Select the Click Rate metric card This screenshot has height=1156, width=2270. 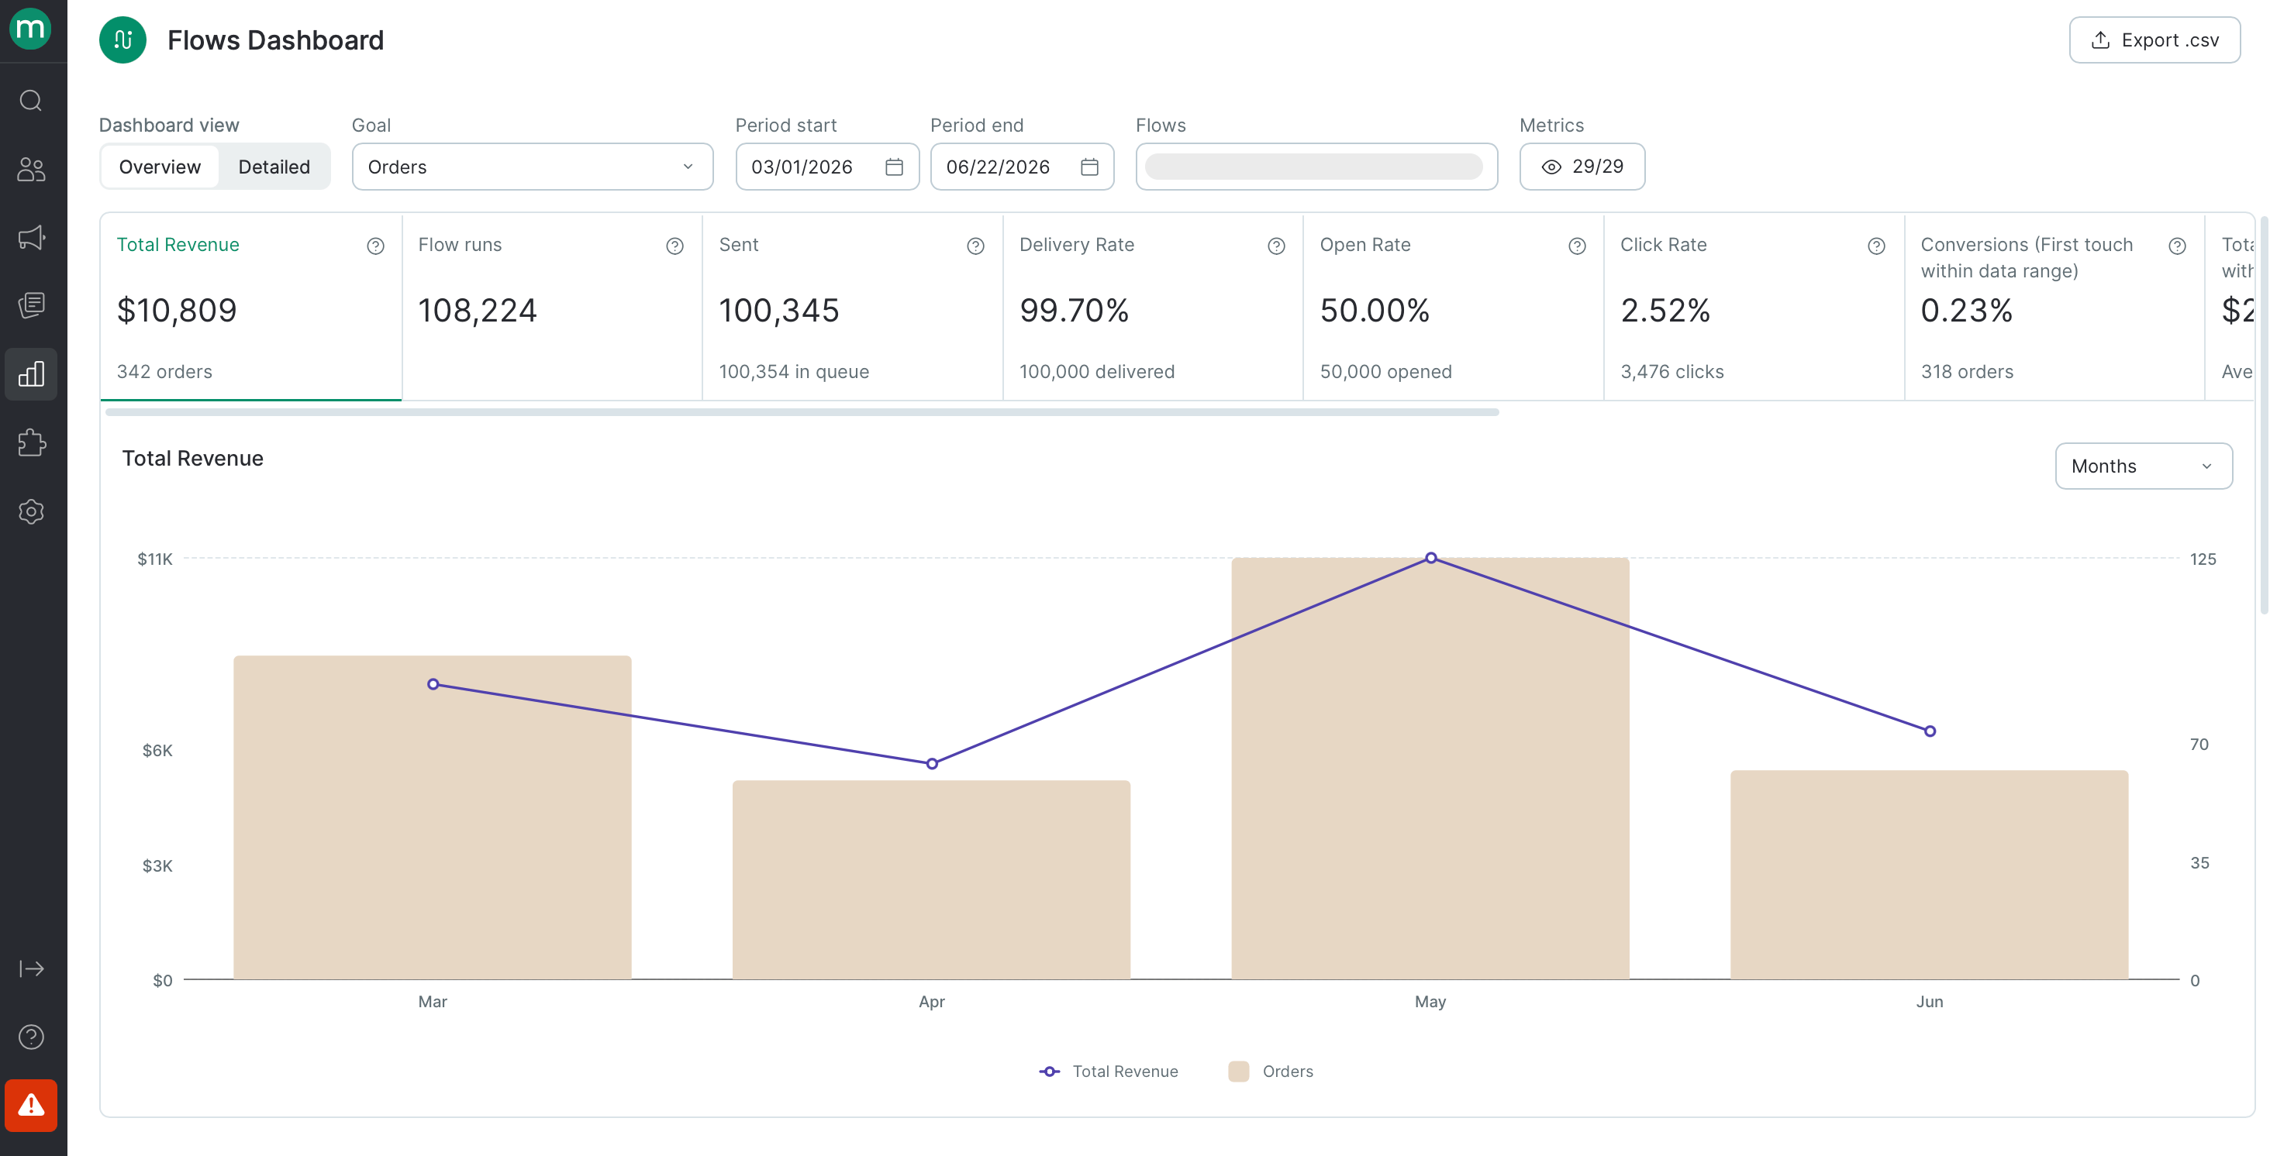[1754, 308]
